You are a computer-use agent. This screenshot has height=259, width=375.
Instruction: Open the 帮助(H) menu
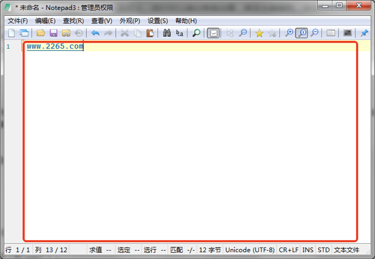[x=186, y=21]
